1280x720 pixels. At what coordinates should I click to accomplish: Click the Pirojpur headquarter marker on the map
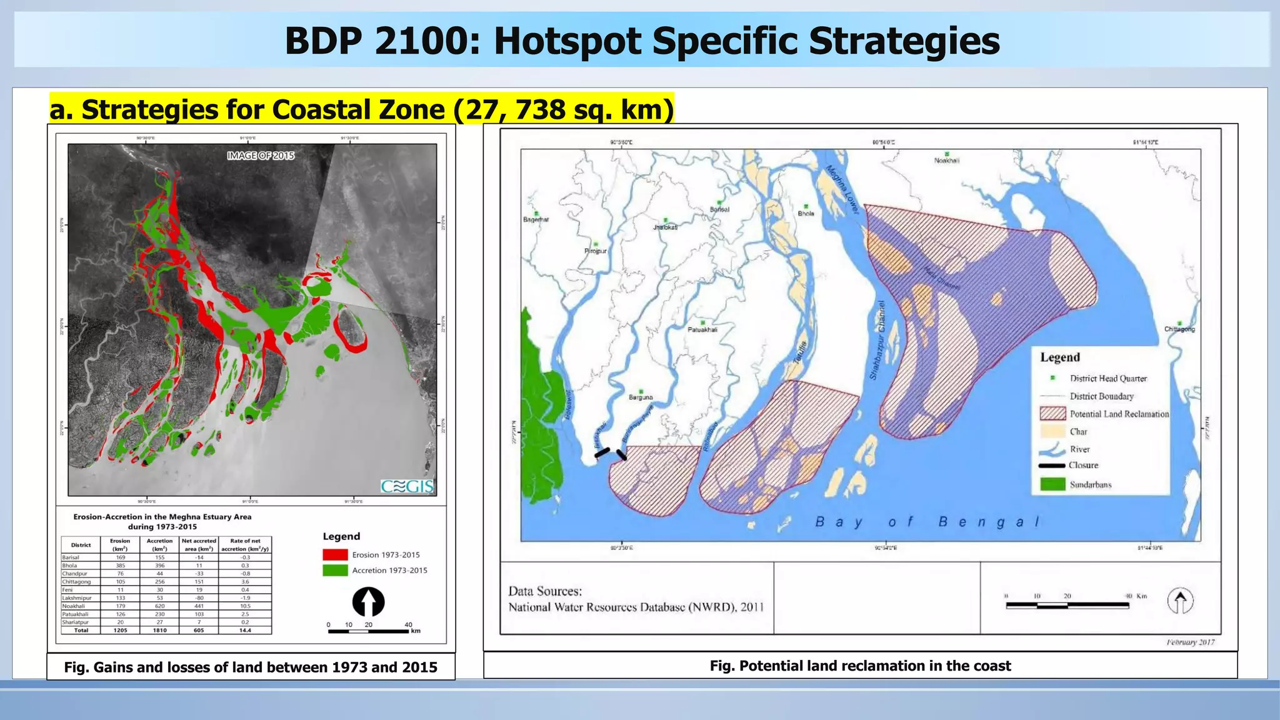tap(596, 244)
